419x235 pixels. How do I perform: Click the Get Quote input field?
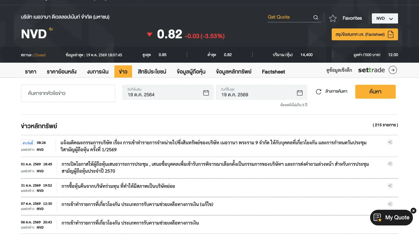(x=289, y=17)
